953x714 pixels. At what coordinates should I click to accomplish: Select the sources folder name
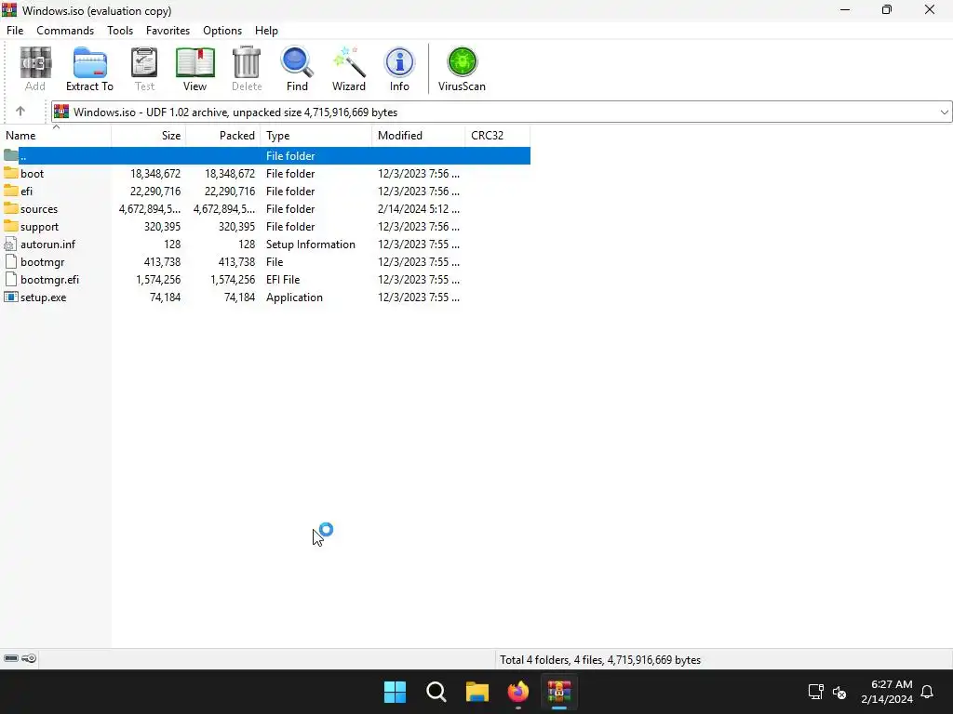click(39, 209)
